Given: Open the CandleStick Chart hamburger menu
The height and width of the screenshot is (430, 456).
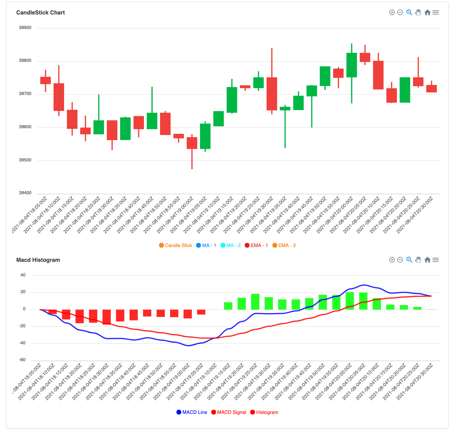Looking at the screenshot, I should tap(436, 13).
